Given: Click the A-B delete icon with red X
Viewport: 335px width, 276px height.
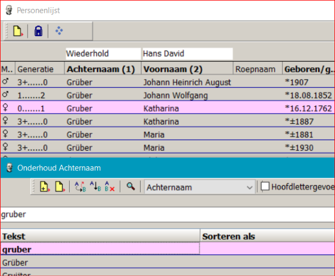Looking at the screenshot, I should tap(109, 188).
